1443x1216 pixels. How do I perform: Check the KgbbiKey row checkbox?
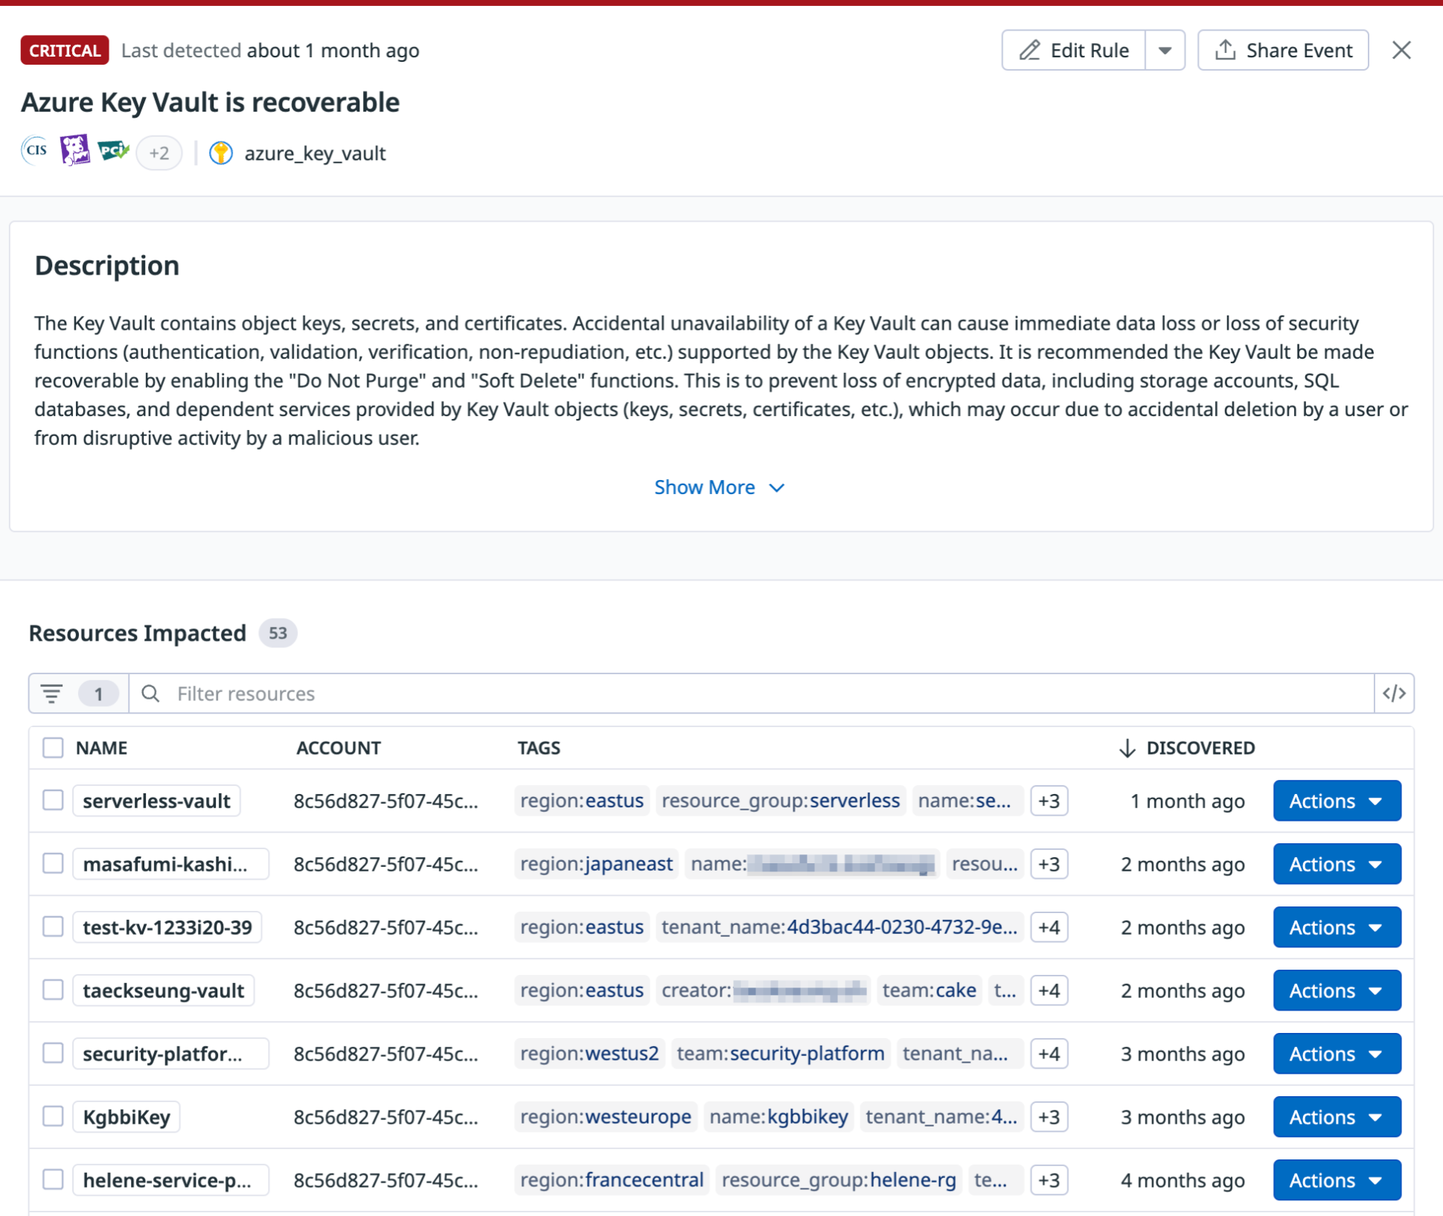pos(53,1116)
